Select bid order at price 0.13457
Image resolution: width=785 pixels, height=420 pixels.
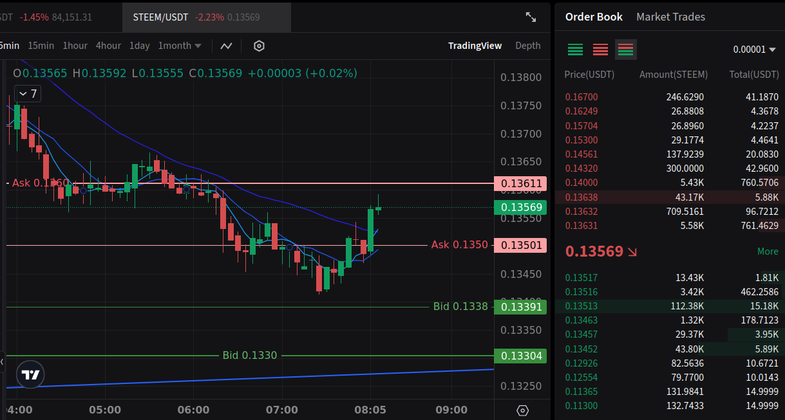670,334
